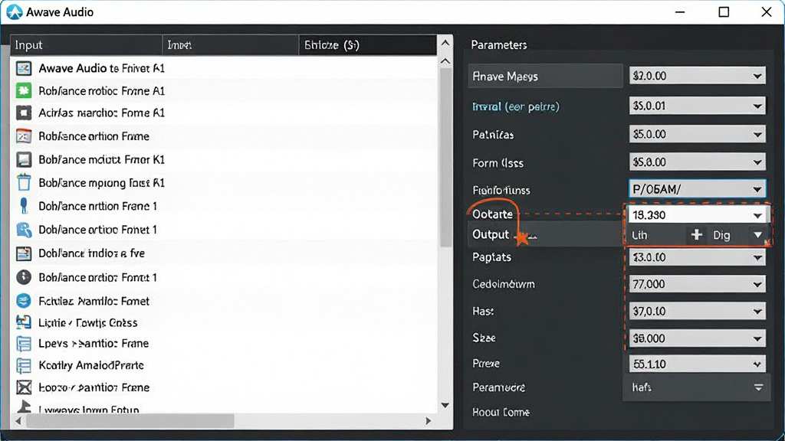This screenshot has height=441, width=785.
Task: Click the collapse arrow above the list scrollbar
Action: (x=445, y=43)
